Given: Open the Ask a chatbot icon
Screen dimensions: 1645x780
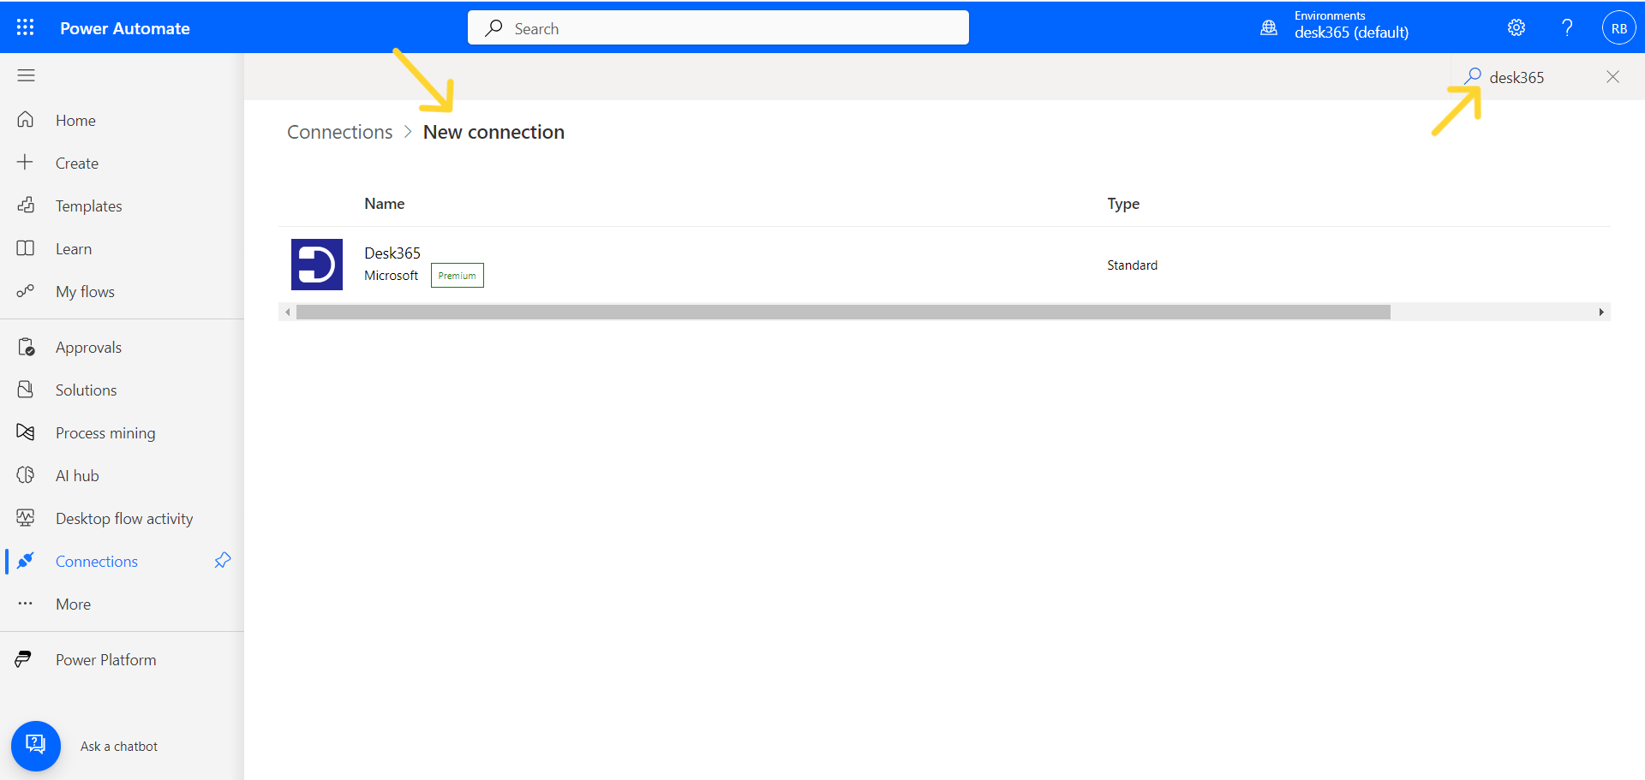Looking at the screenshot, I should [x=35, y=745].
